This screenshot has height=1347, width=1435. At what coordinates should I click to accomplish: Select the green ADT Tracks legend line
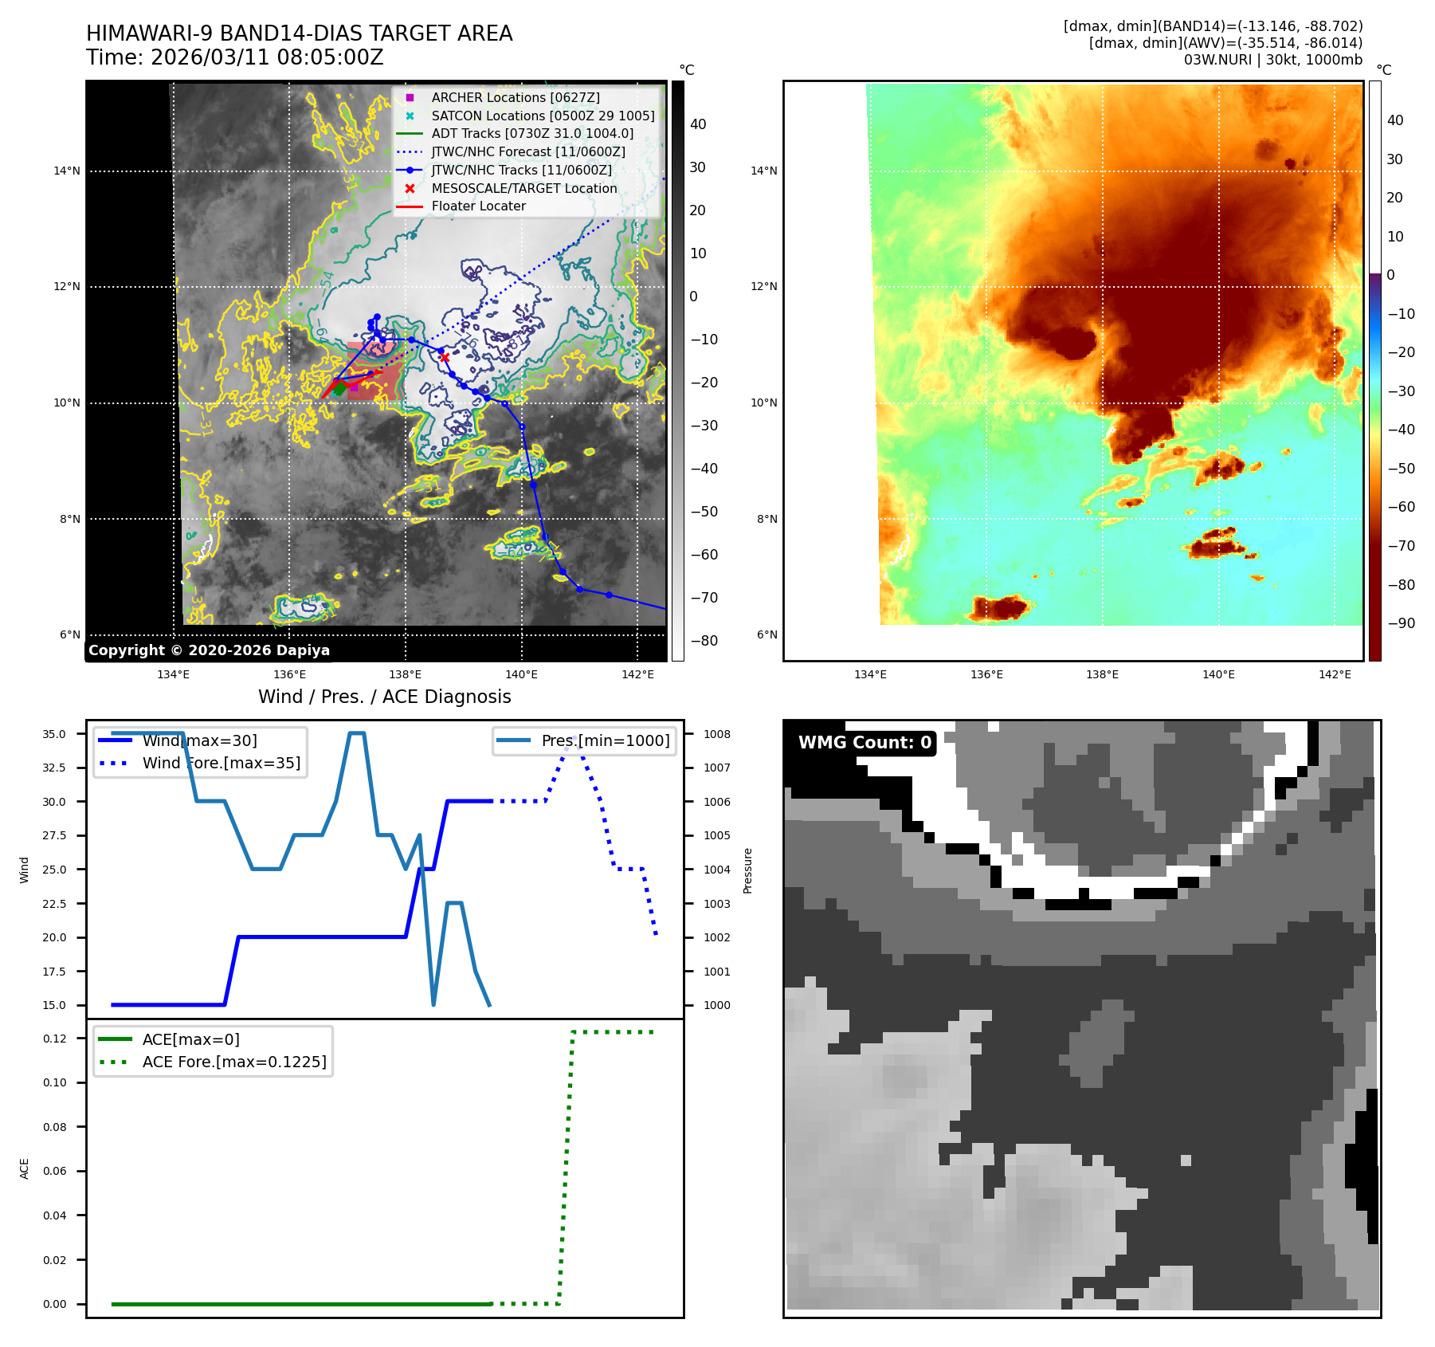tap(410, 134)
